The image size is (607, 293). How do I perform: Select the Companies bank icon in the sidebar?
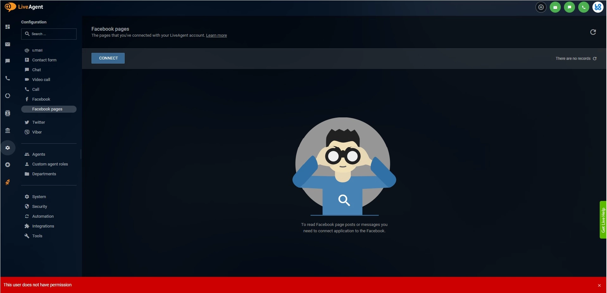8,131
